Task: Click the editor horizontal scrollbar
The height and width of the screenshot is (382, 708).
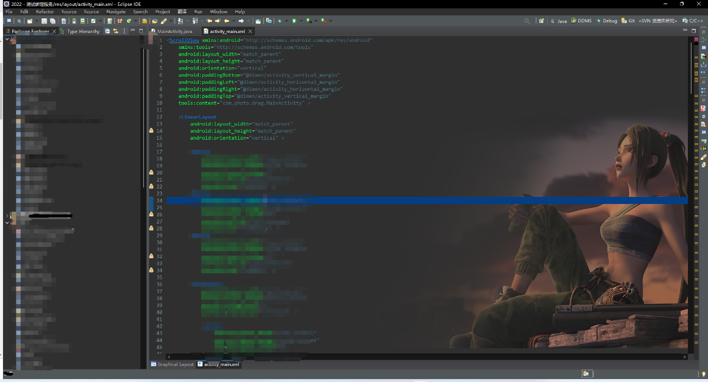Action: point(427,356)
